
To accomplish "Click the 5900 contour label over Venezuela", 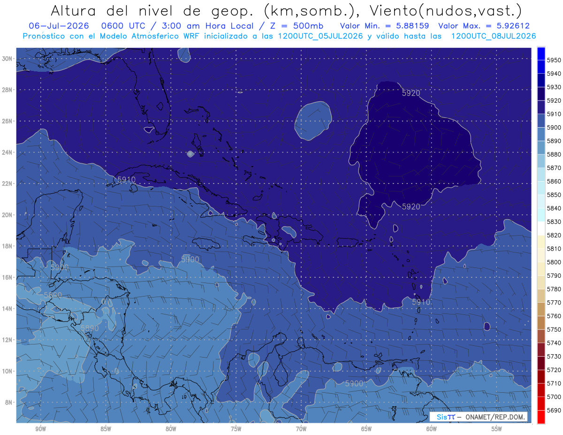I will tap(354, 383).
